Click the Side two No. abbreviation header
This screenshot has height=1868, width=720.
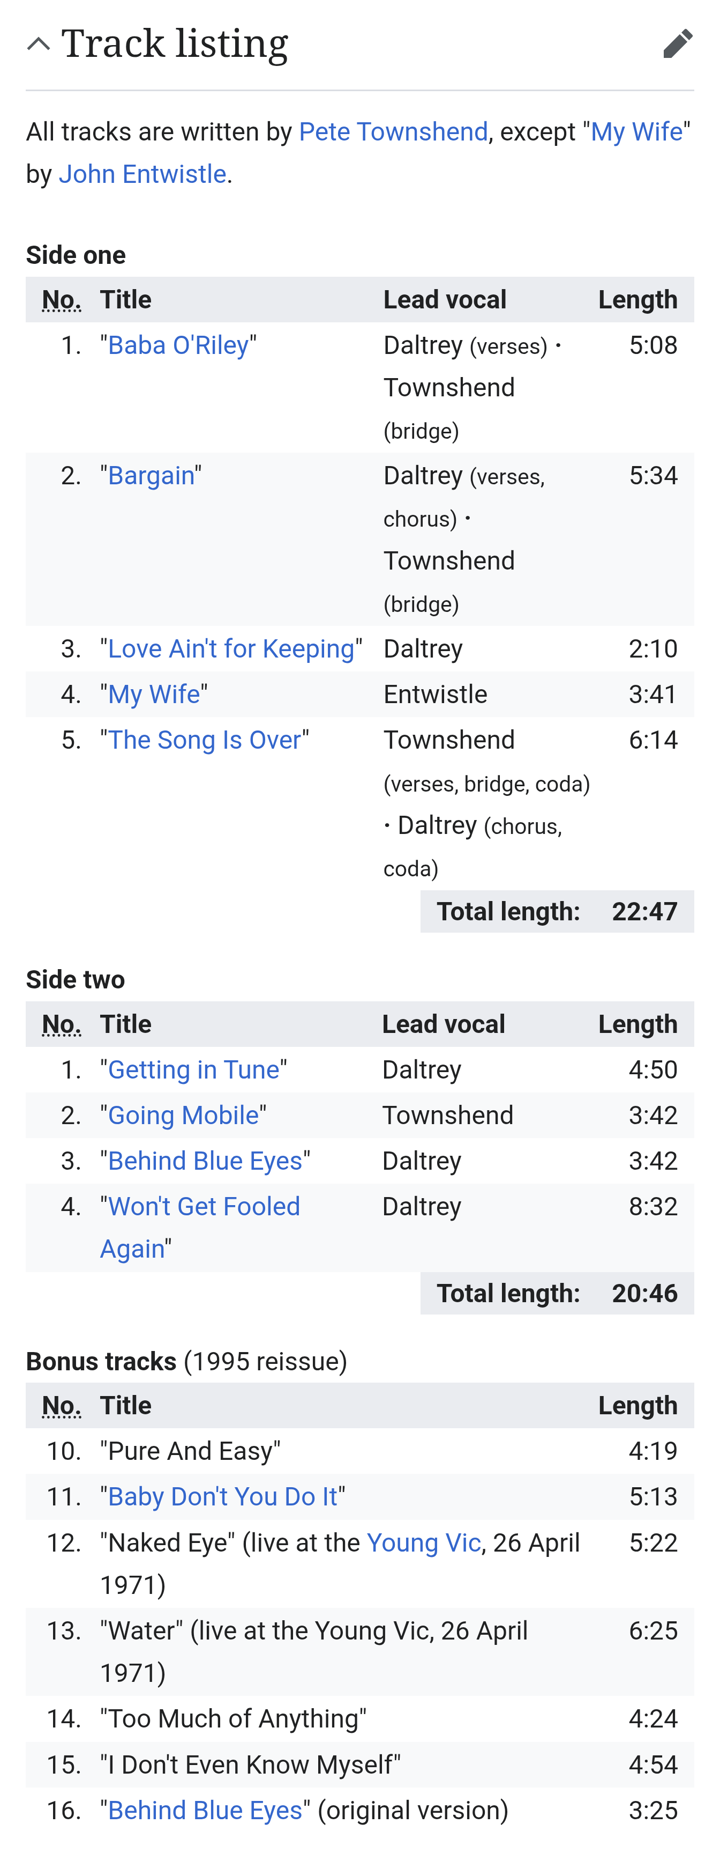[x=62, y=1025]
